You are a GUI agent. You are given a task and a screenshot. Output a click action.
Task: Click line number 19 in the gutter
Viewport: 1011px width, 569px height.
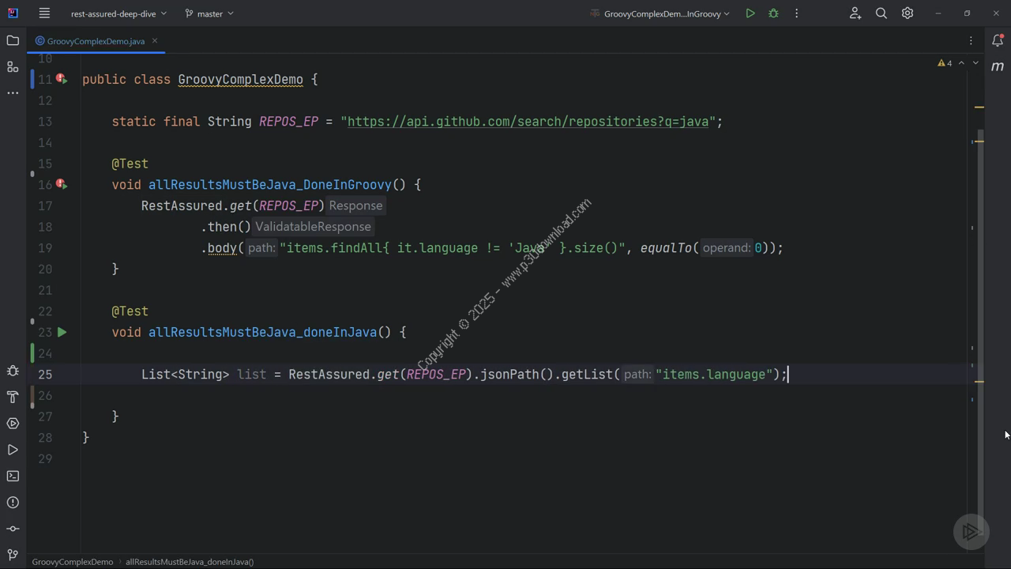click(45, 248)
